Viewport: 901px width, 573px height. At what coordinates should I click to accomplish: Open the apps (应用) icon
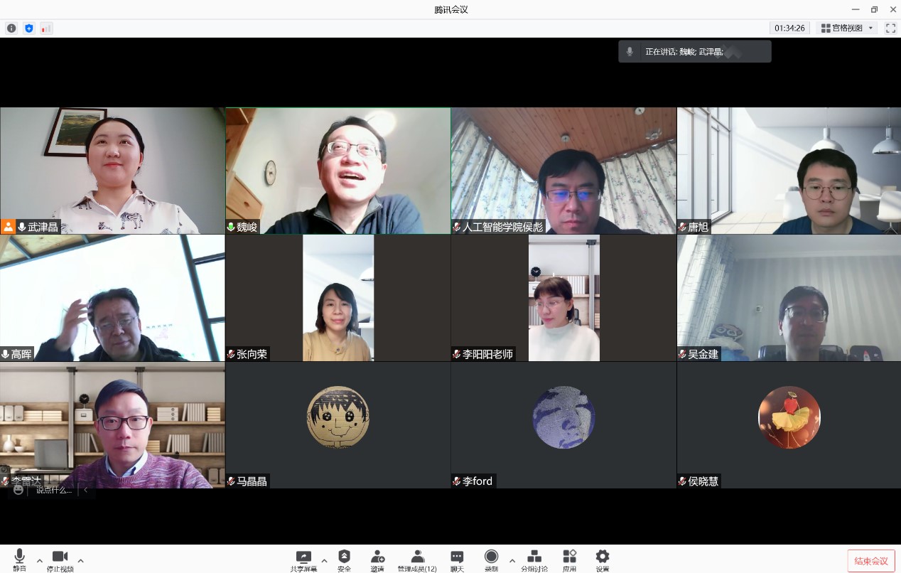coord(569,559)
